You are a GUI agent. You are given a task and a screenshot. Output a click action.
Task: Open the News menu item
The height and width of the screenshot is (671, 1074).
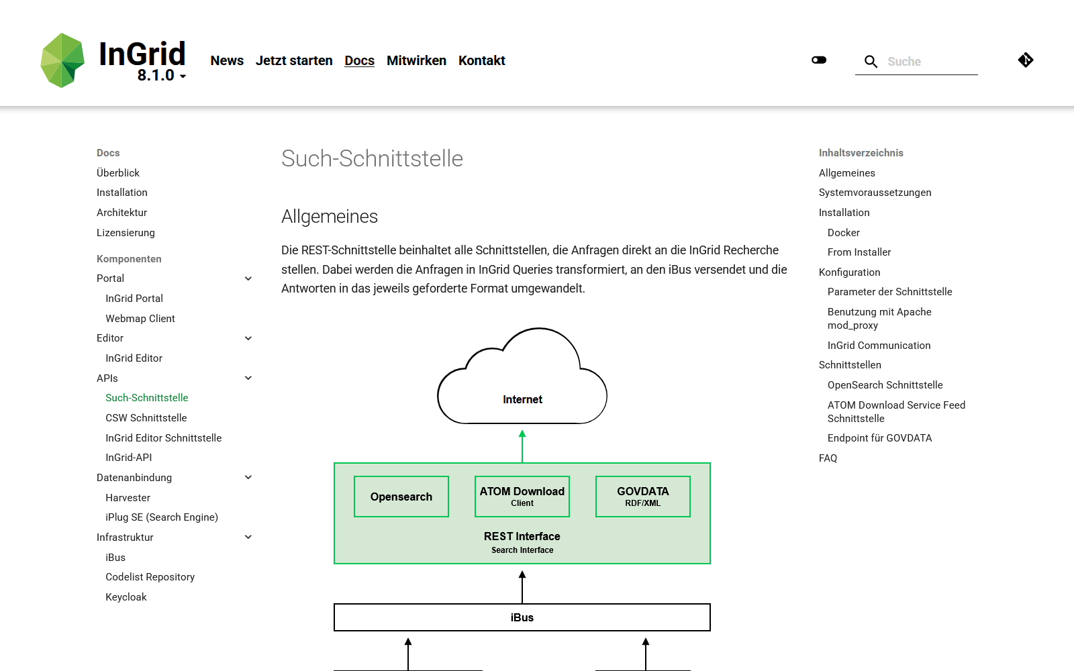tap(227, 61)
